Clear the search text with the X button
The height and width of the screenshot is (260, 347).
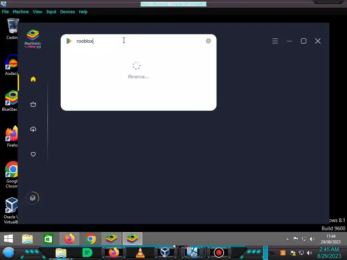pos(208,41)
